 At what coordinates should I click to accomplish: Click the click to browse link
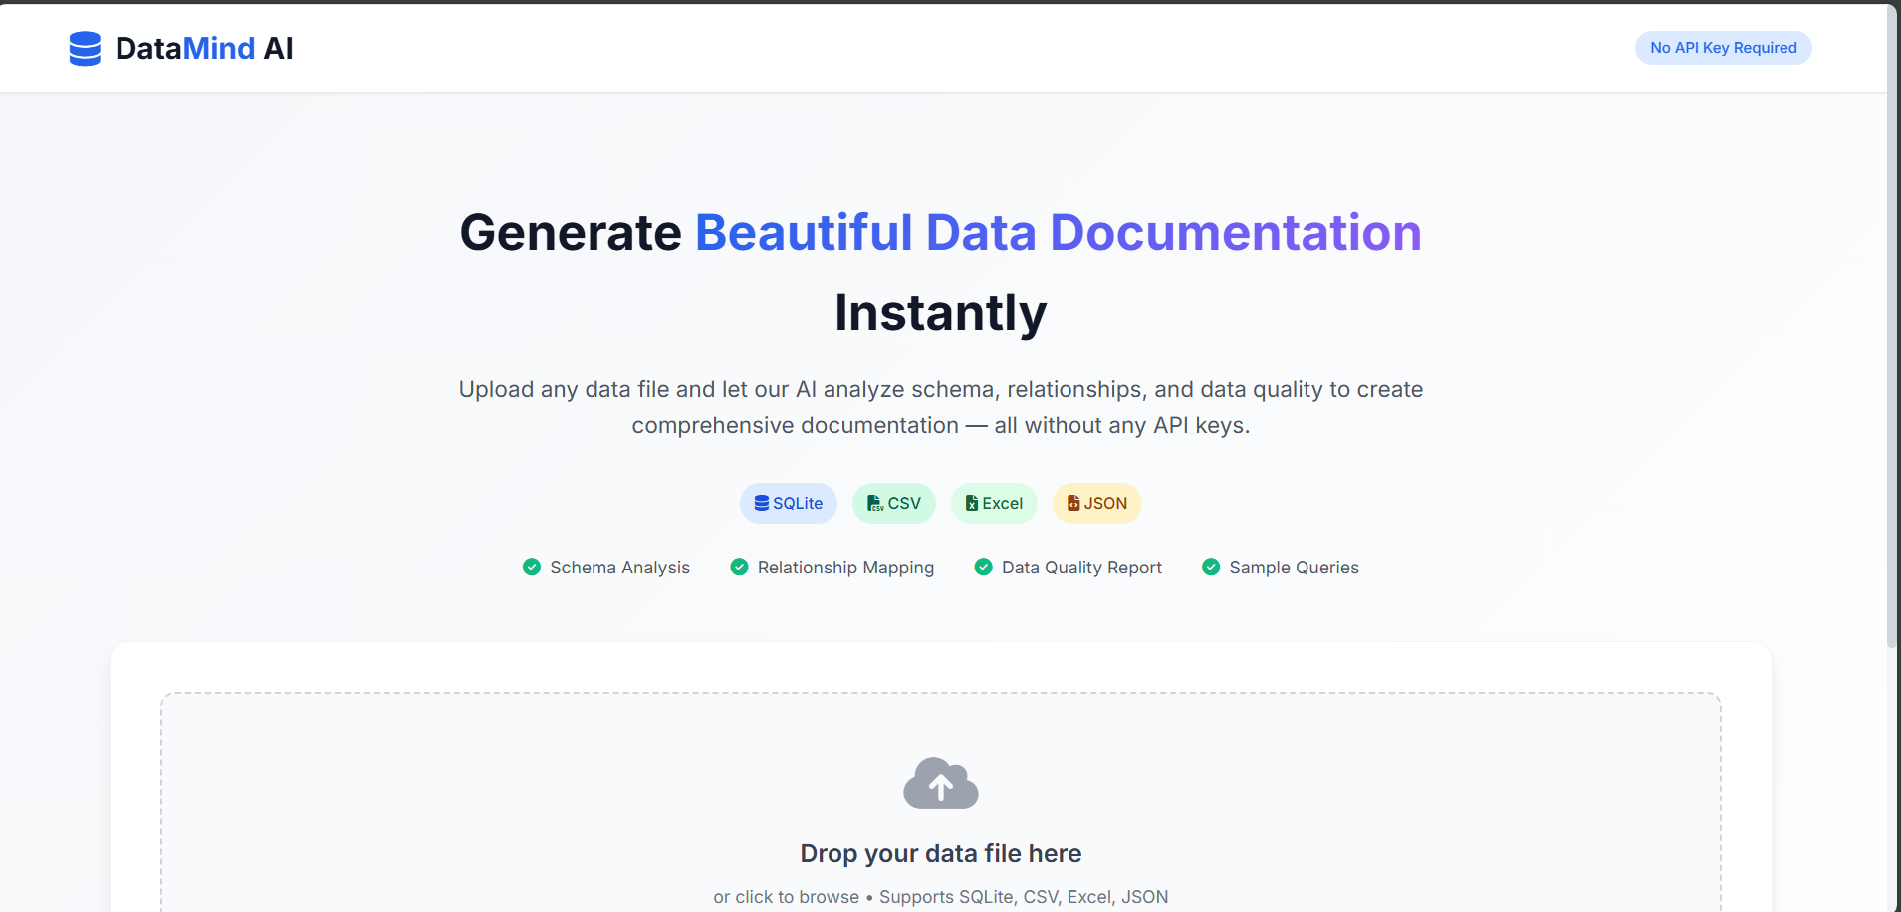pos(787,896)
